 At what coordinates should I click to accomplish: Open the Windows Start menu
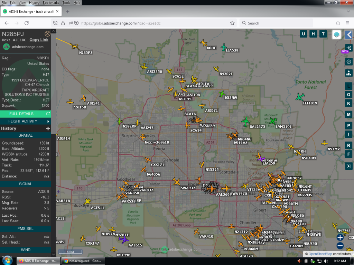7,261
